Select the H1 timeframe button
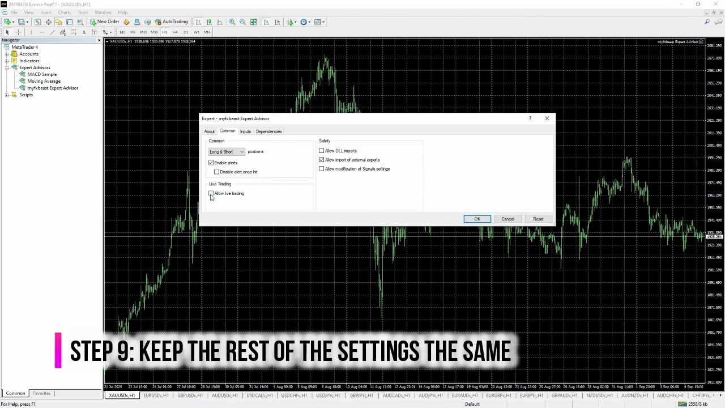This screenshot has height=408, width=725. (x=164, y=32)
